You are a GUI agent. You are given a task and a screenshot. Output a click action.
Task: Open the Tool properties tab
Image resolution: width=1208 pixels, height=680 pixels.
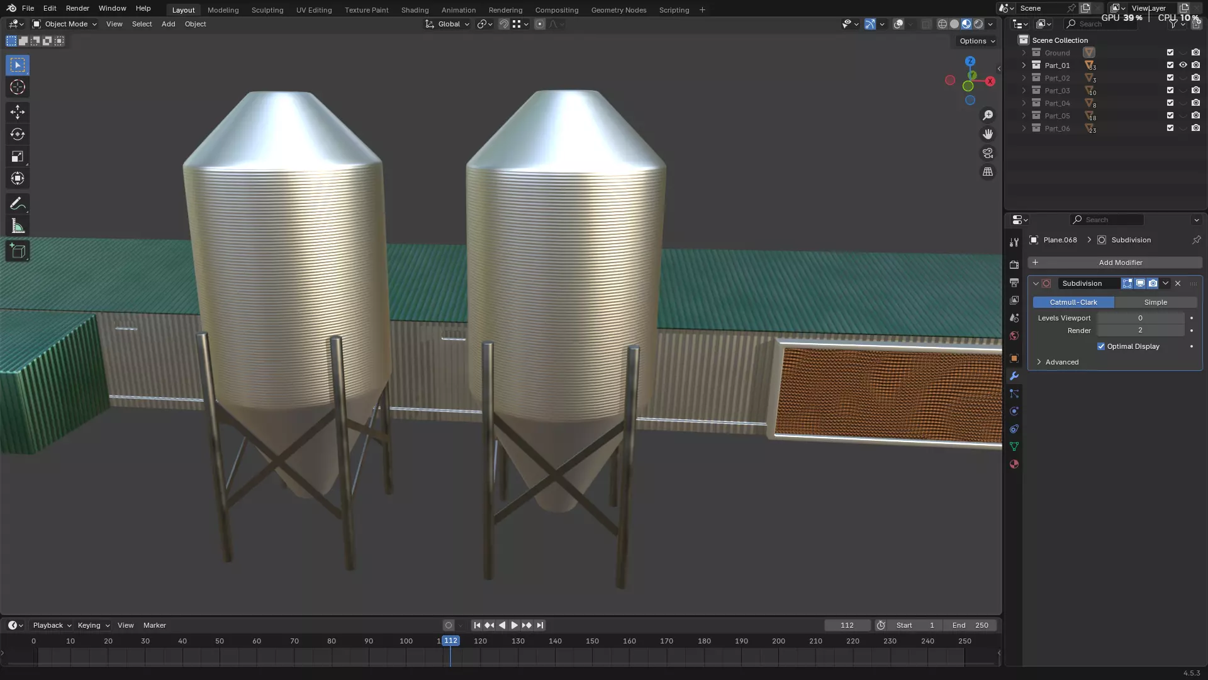(1014, 242)
